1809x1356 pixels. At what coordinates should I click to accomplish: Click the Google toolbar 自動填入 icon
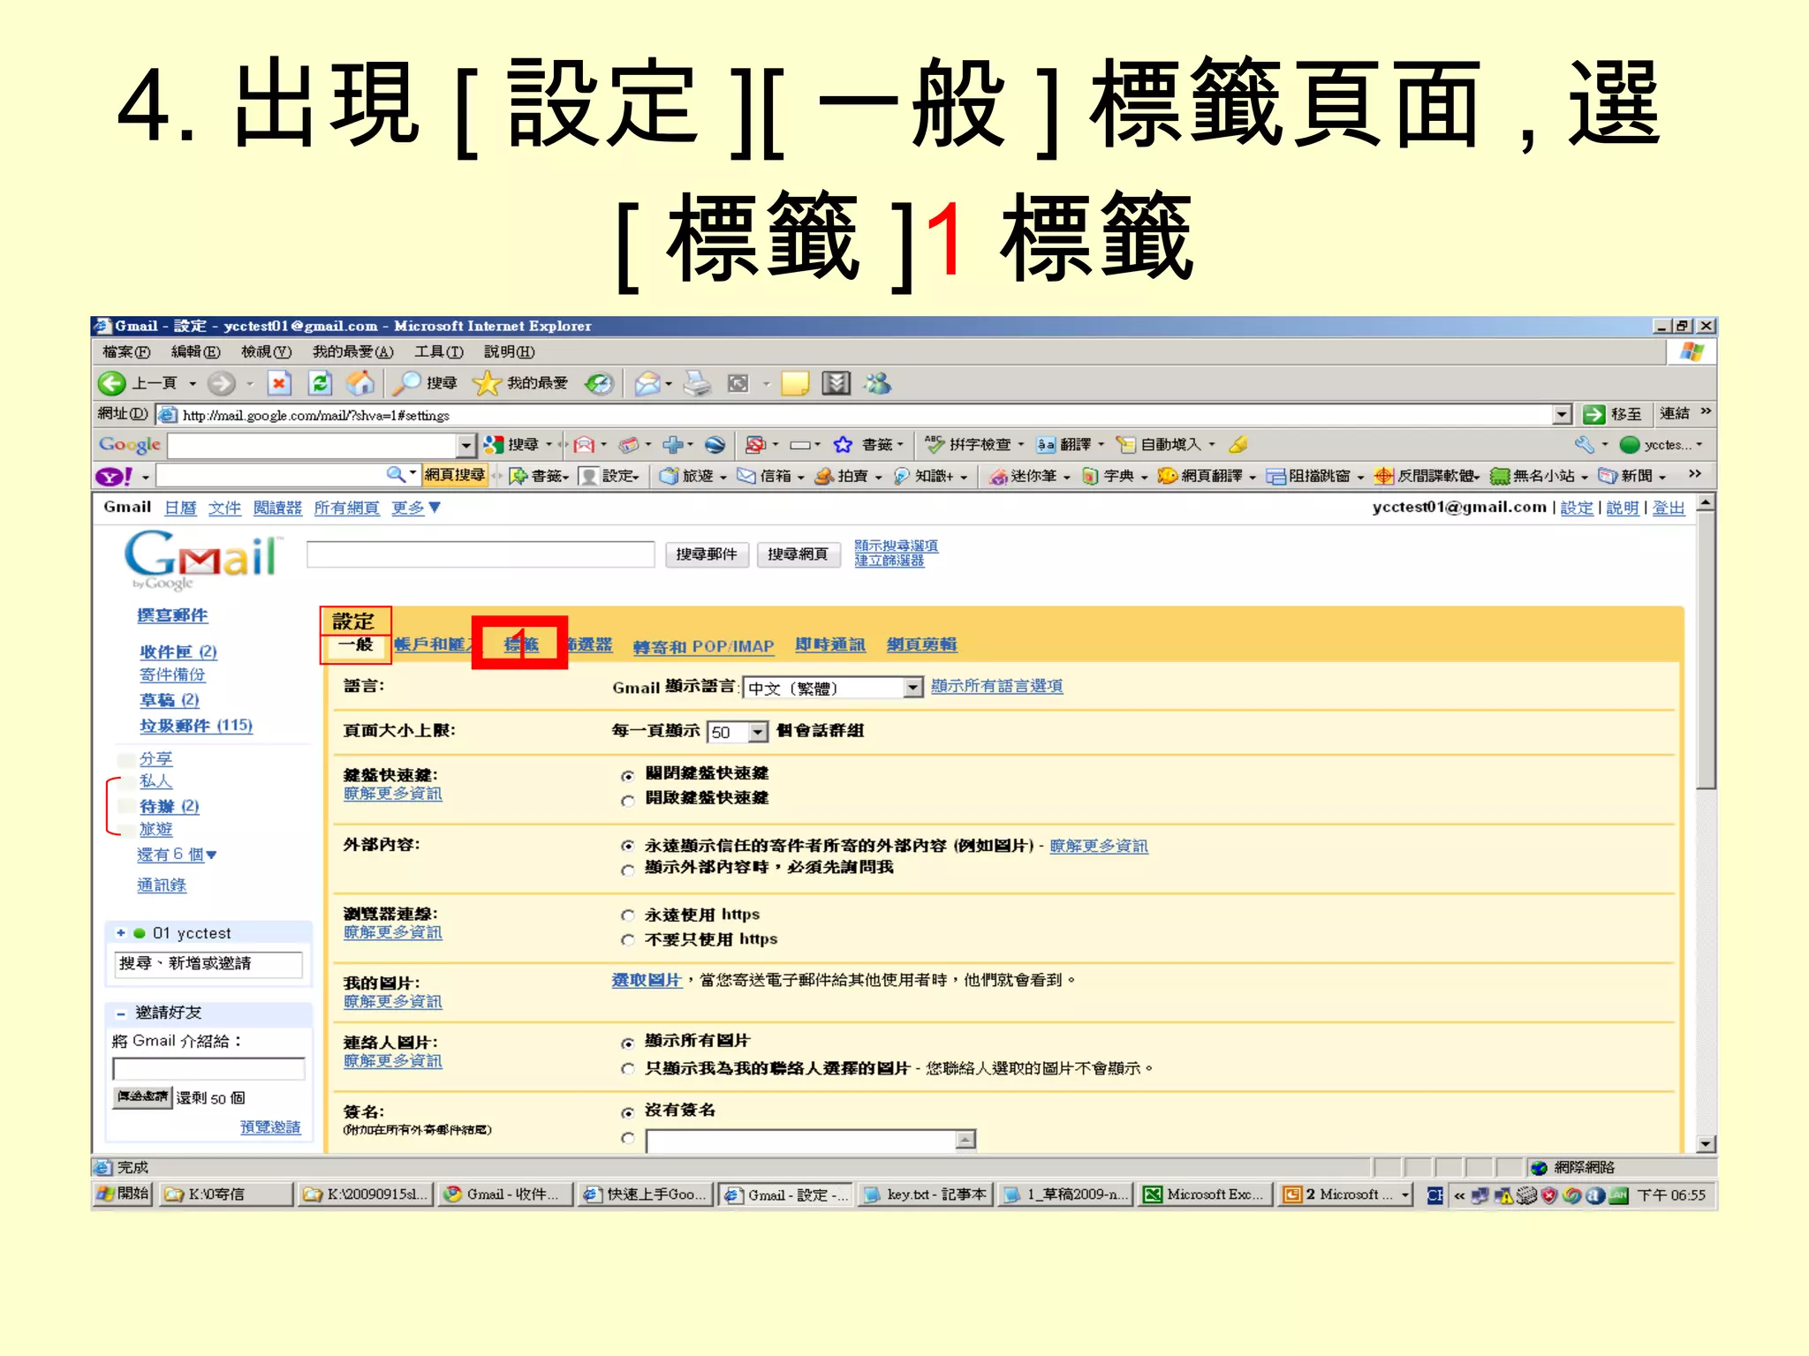pyautogui.click(x=1125, y=444)
